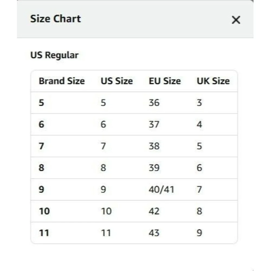The height and width of the screenshot is (271, 271).
Task: Click the Size Chart title
Action: pyautogui.click(x=56, y=19)
